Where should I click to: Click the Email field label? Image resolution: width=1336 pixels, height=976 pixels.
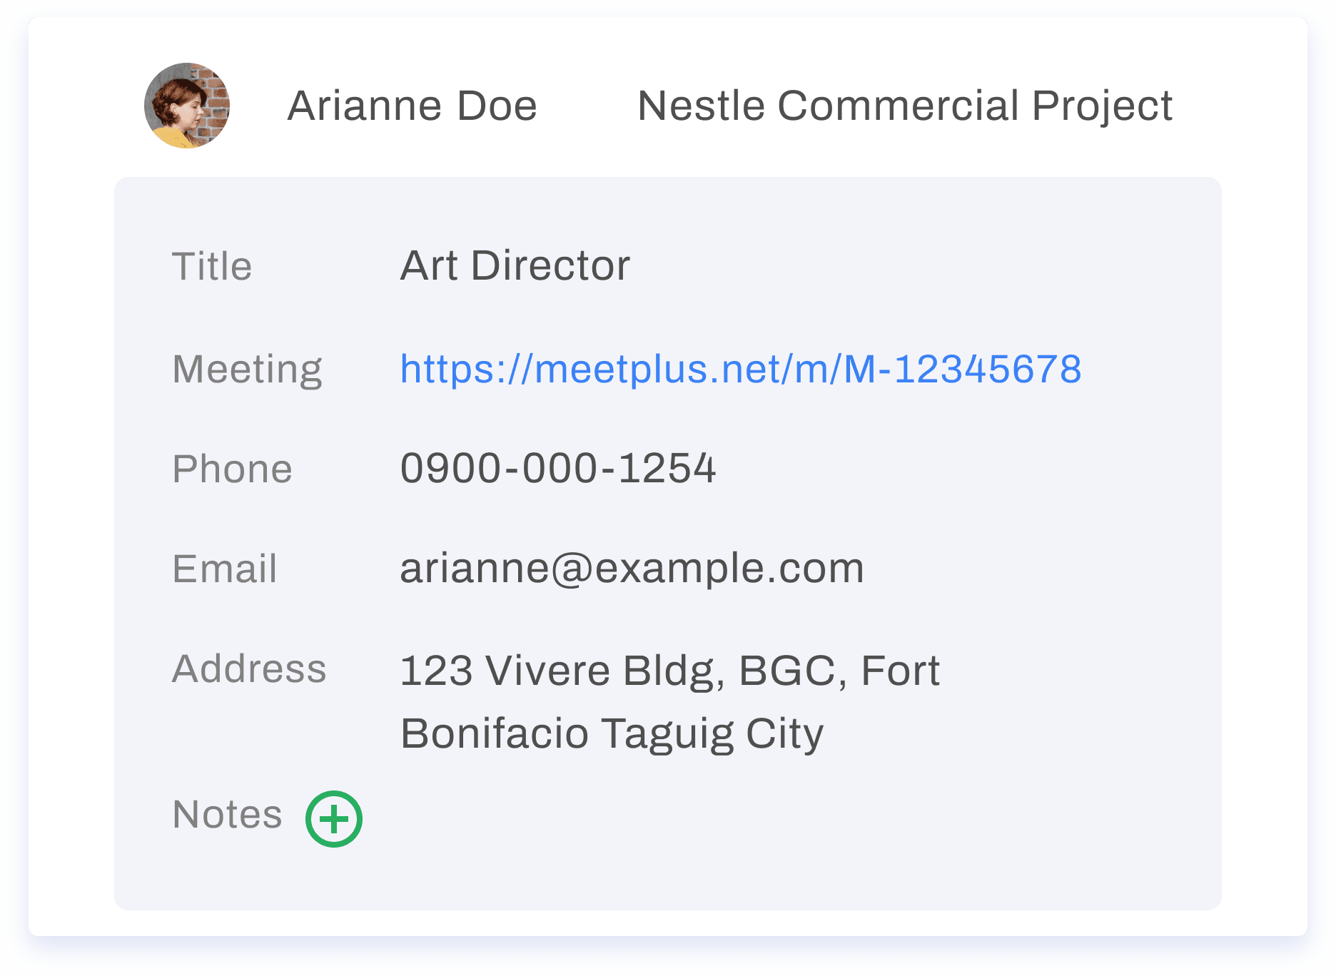tap(224, 569)
